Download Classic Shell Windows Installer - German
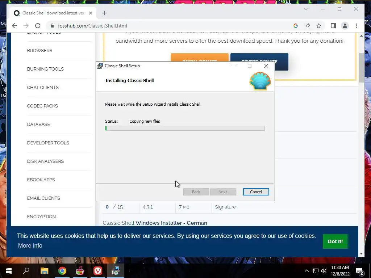371x278 pixels. (155, 223)
